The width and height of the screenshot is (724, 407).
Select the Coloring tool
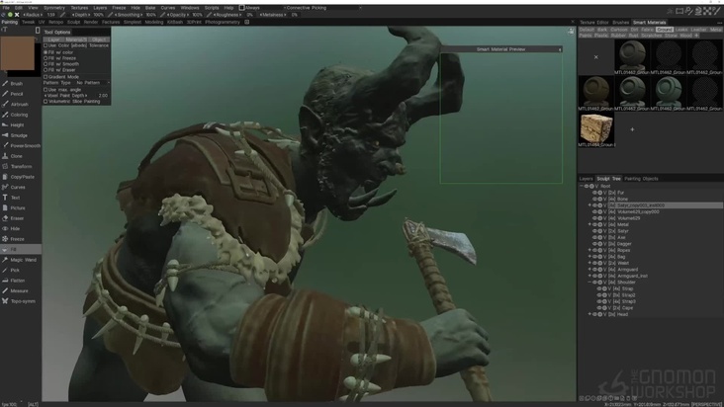19,115
